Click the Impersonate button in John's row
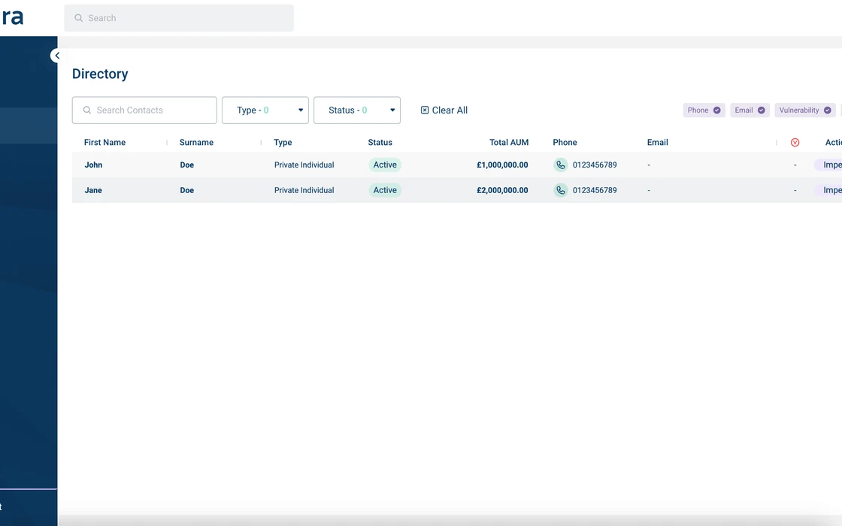 point(828,165)
